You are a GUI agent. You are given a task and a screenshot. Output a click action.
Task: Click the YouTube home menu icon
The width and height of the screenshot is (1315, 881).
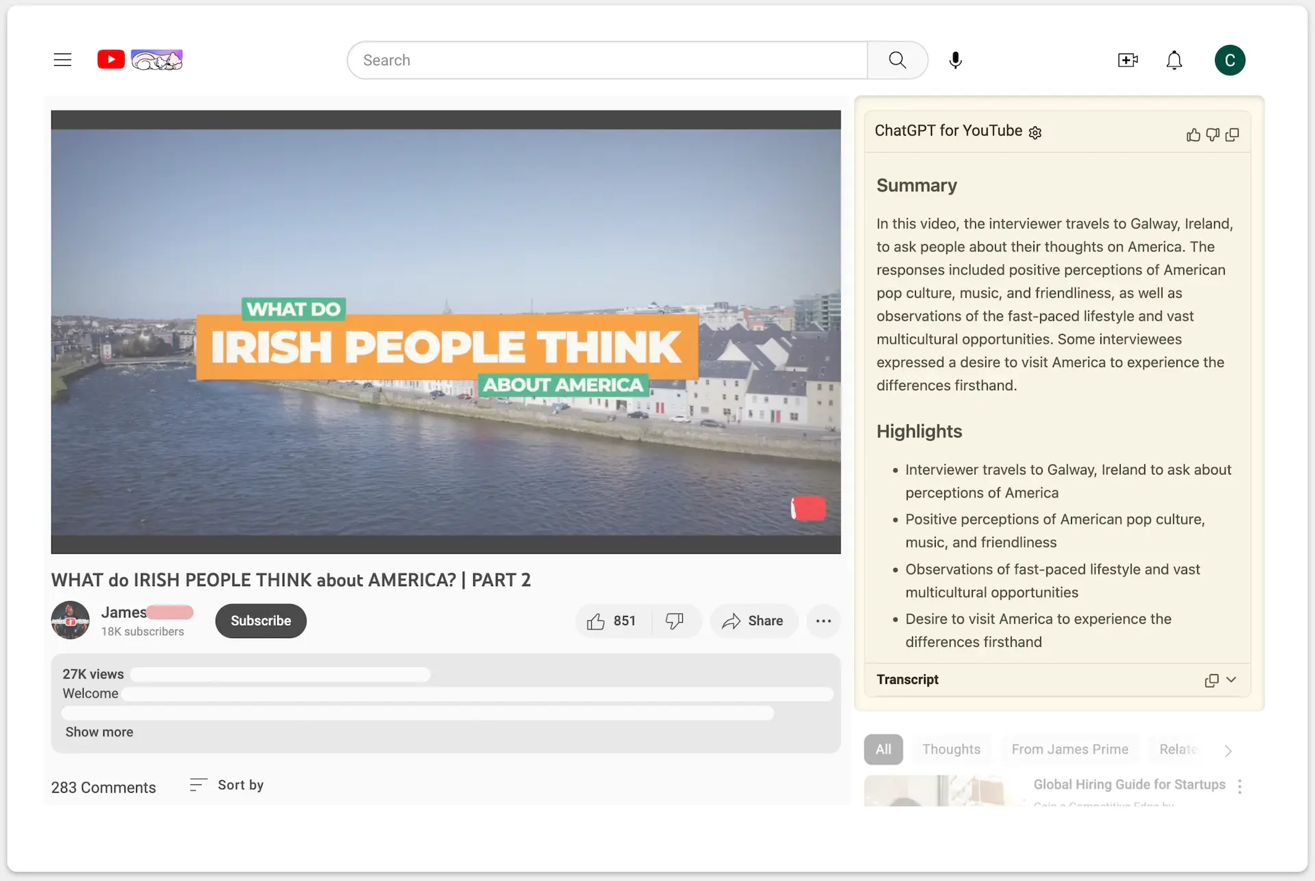tap(62, 60)
